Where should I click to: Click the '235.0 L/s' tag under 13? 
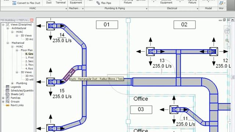[x=162, y=66]
